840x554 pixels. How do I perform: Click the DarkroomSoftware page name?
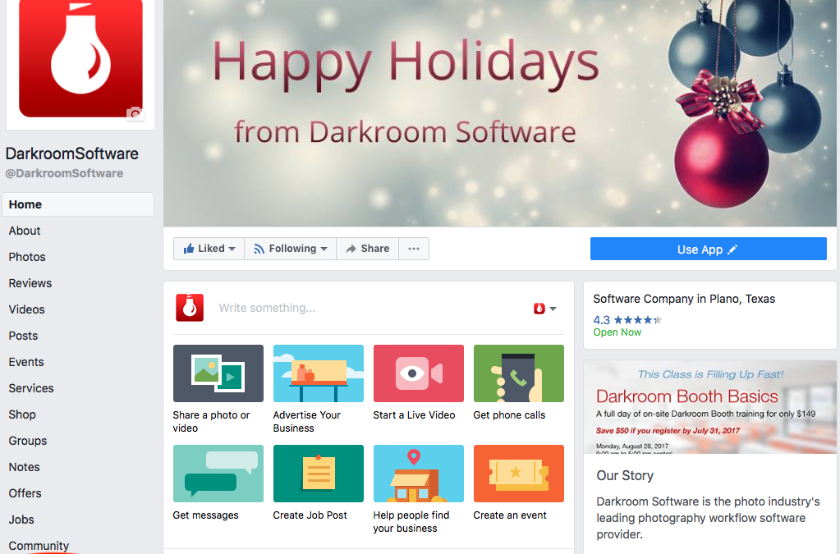tap(71, 153)
